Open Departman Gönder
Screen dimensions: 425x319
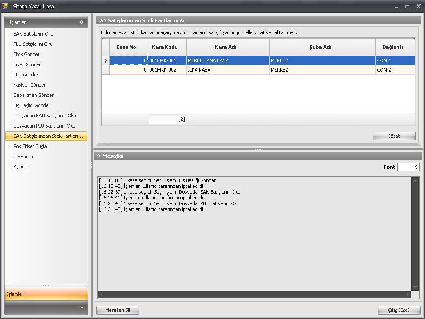[x=33, y=95]
